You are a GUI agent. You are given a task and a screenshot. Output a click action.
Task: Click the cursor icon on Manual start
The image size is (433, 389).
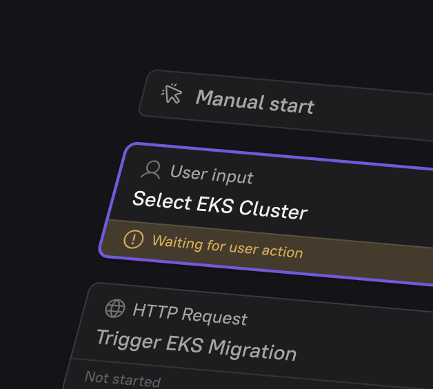[172, 94]
